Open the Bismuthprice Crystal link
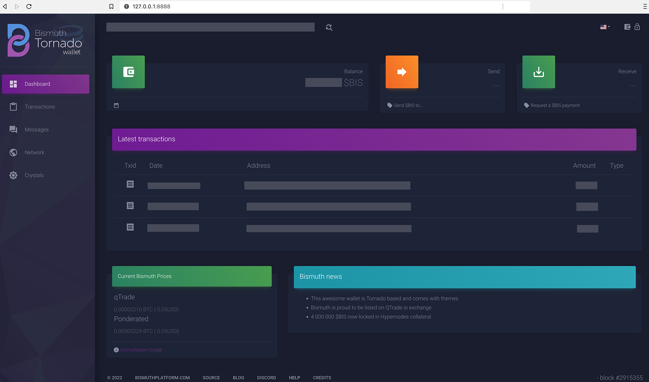649x382 pixels. point(141,350)
